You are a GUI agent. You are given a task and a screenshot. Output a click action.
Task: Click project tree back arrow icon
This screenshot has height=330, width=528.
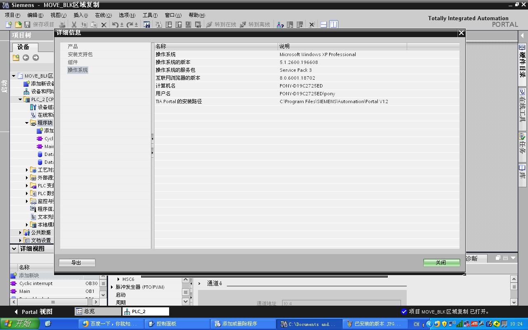coord(26,58)
